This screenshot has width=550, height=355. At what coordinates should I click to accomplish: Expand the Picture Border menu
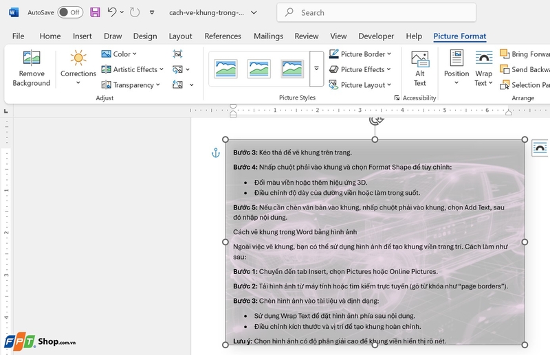(x=360, y=54)
